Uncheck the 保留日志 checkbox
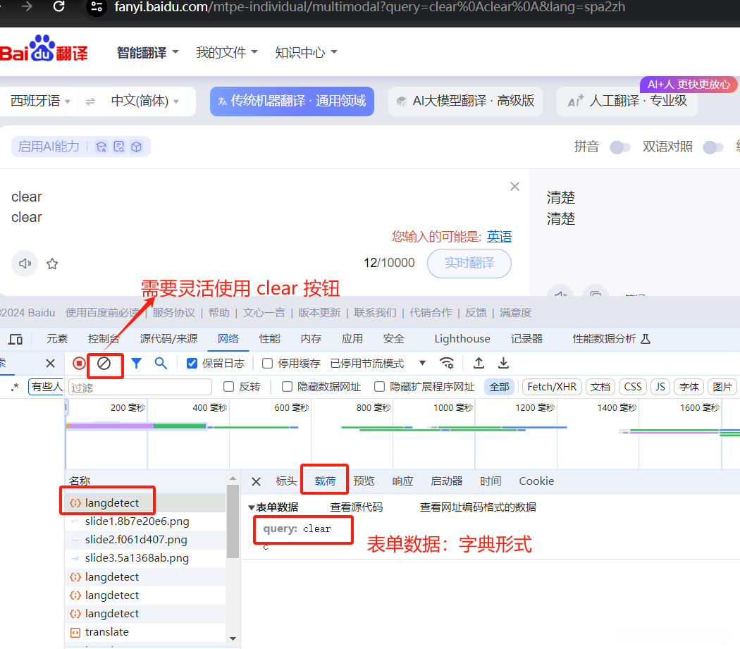Viewport: 740px width, 649px height. point(192,363)
